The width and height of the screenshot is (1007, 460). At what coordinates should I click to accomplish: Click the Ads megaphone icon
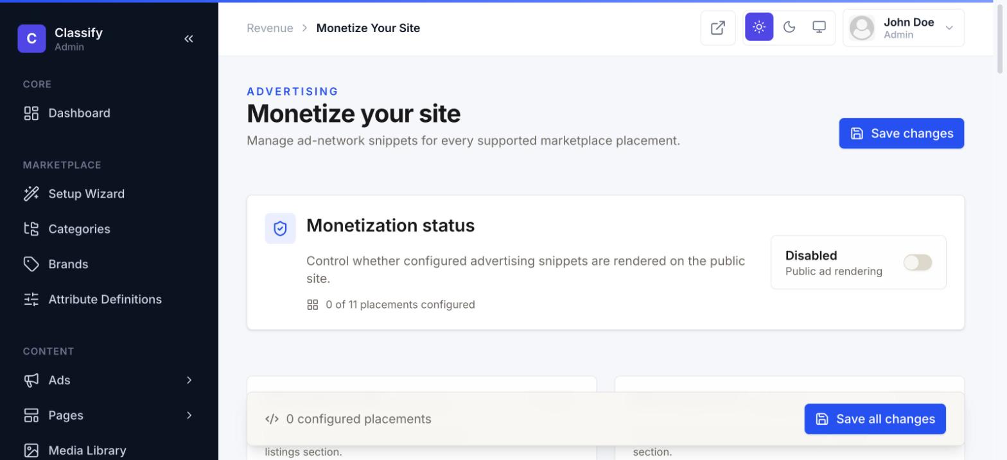pyautogui.click(x=31, y=380)
